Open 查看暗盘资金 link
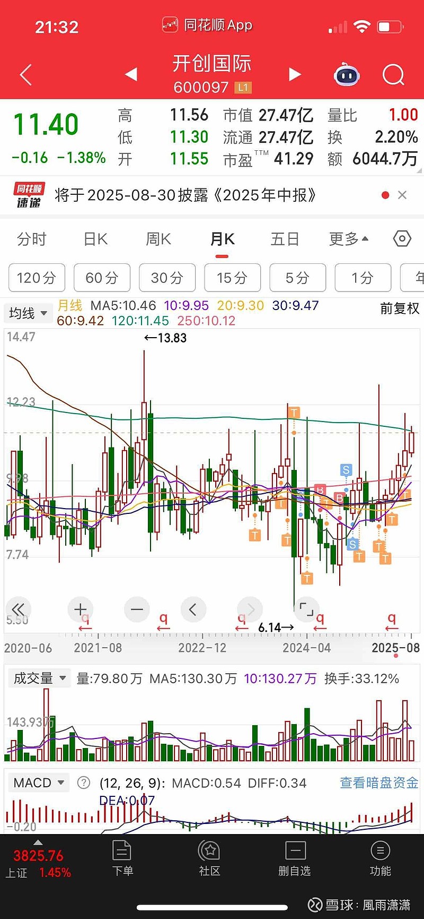424x919 pixels. [379, 783]
